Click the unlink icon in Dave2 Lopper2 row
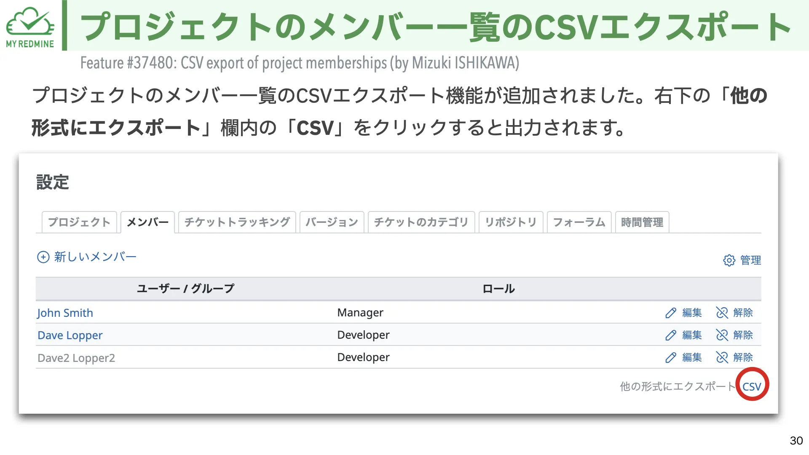The width and height of the screenshot is (809, 455). (x=722, y=357)
